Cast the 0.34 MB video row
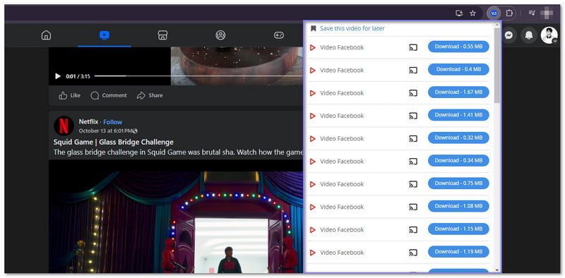Viewport: 565px width, 278px height. pos(413,162)
